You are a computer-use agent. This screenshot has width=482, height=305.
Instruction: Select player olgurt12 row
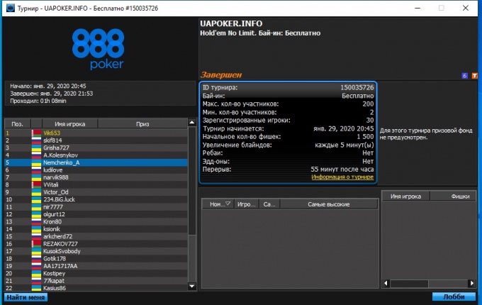point(96,214)
